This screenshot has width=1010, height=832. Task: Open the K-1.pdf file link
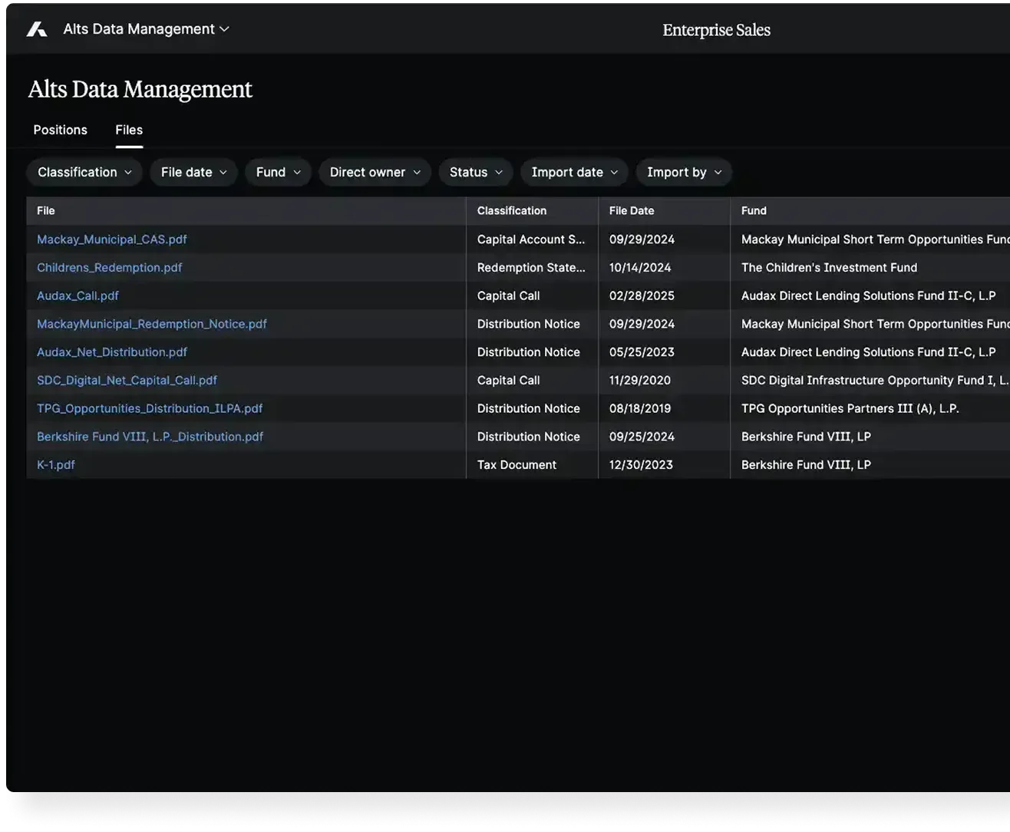(56, 465)
